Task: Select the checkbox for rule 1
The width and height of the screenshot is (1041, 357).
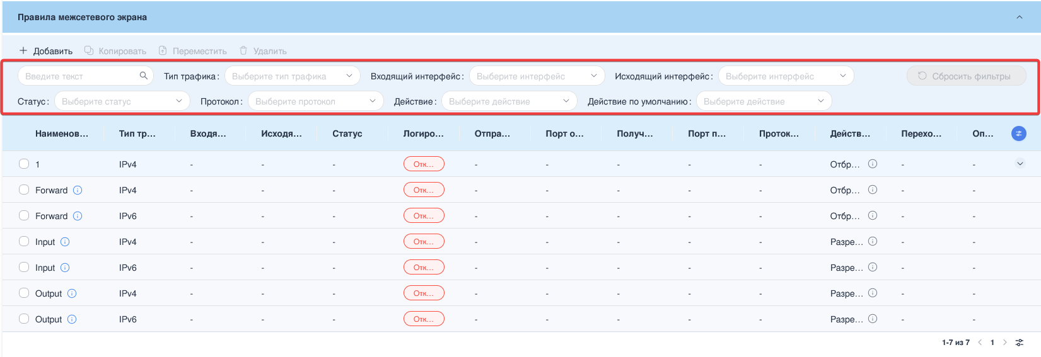Action: [24, 164]
